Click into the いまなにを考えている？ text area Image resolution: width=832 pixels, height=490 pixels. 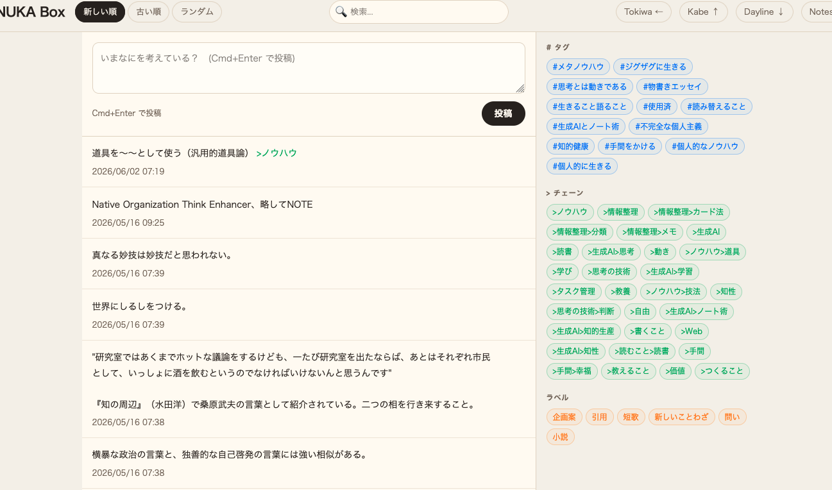point(309,68)
